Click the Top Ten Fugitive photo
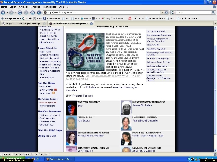The width and height of the screenshot is (217, 162). point(71,108)
